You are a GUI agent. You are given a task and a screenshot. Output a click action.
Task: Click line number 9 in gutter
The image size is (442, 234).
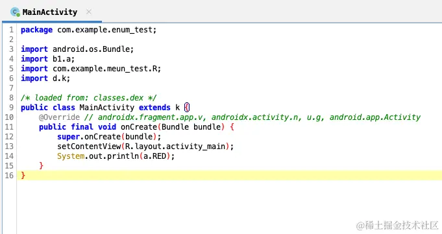pyautogui.click(x=11, y=108)
